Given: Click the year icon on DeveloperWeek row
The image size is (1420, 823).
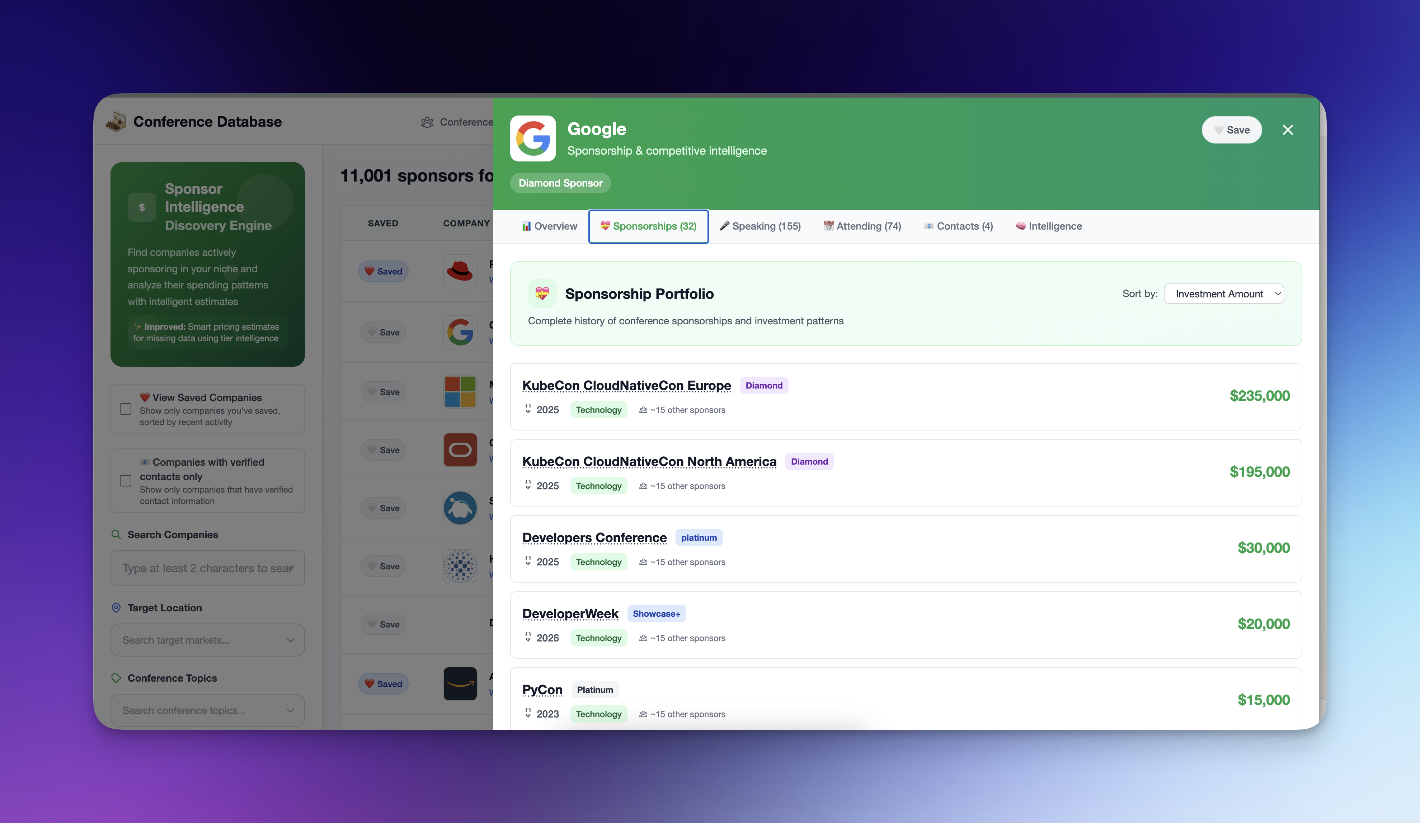Looking at the screenshot, I should tap(528, 636).
